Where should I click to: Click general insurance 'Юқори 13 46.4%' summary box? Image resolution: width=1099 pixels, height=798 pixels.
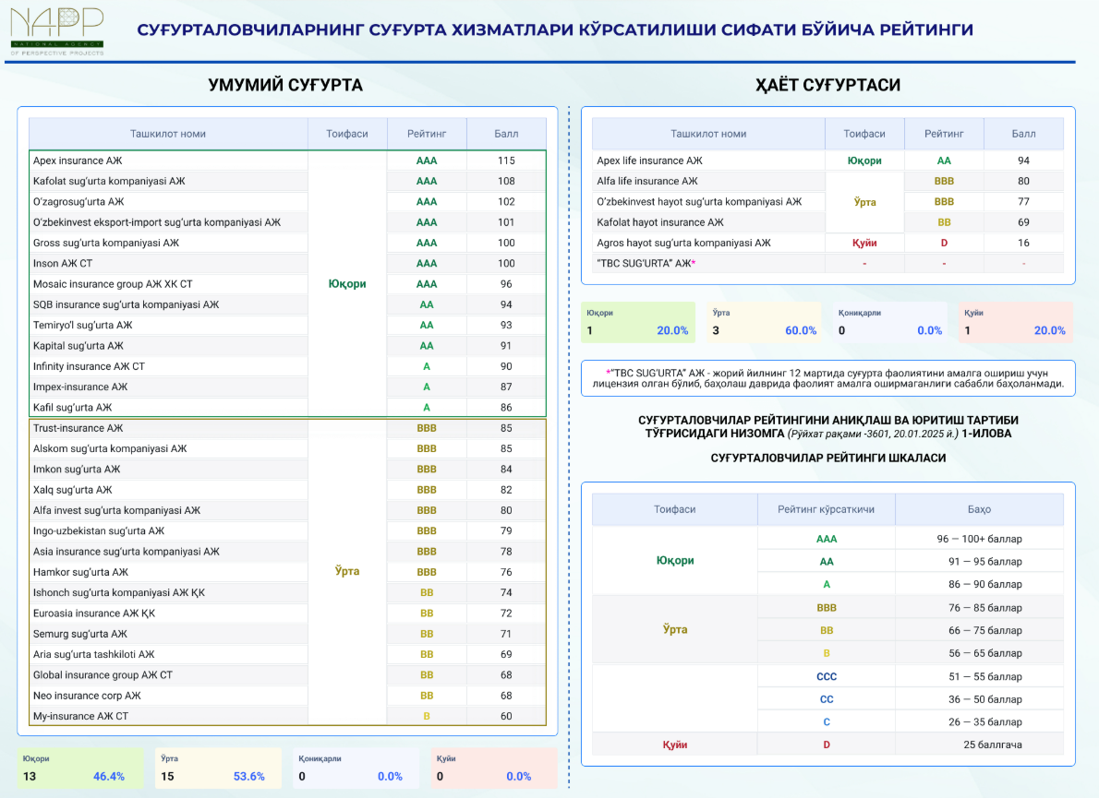point(80,768)
